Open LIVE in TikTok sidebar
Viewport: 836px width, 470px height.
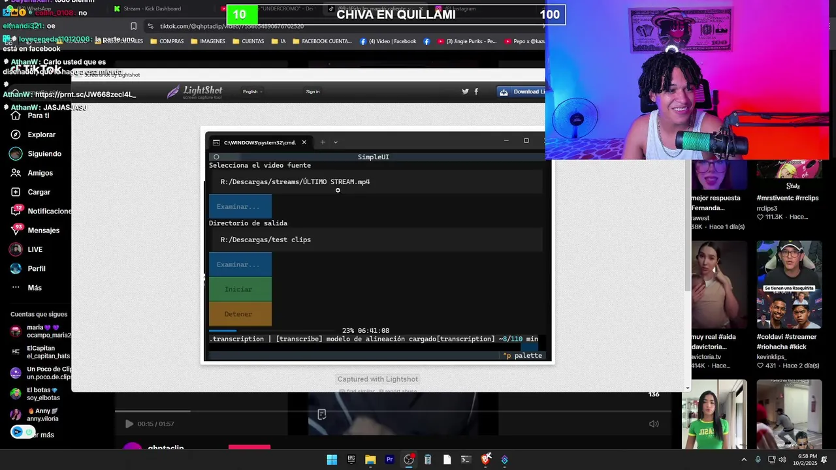click(26, 249)
